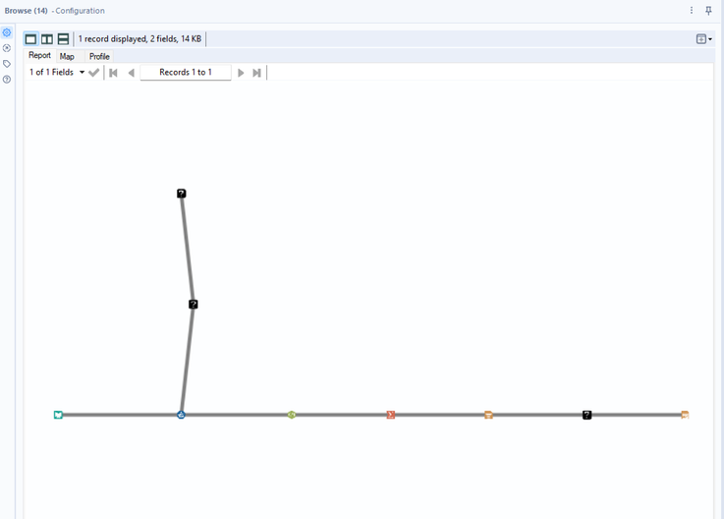Viewport: 724px width, 519px height.
Task: Switch to stacked top-bottom layout view
Action: point(63,38)
